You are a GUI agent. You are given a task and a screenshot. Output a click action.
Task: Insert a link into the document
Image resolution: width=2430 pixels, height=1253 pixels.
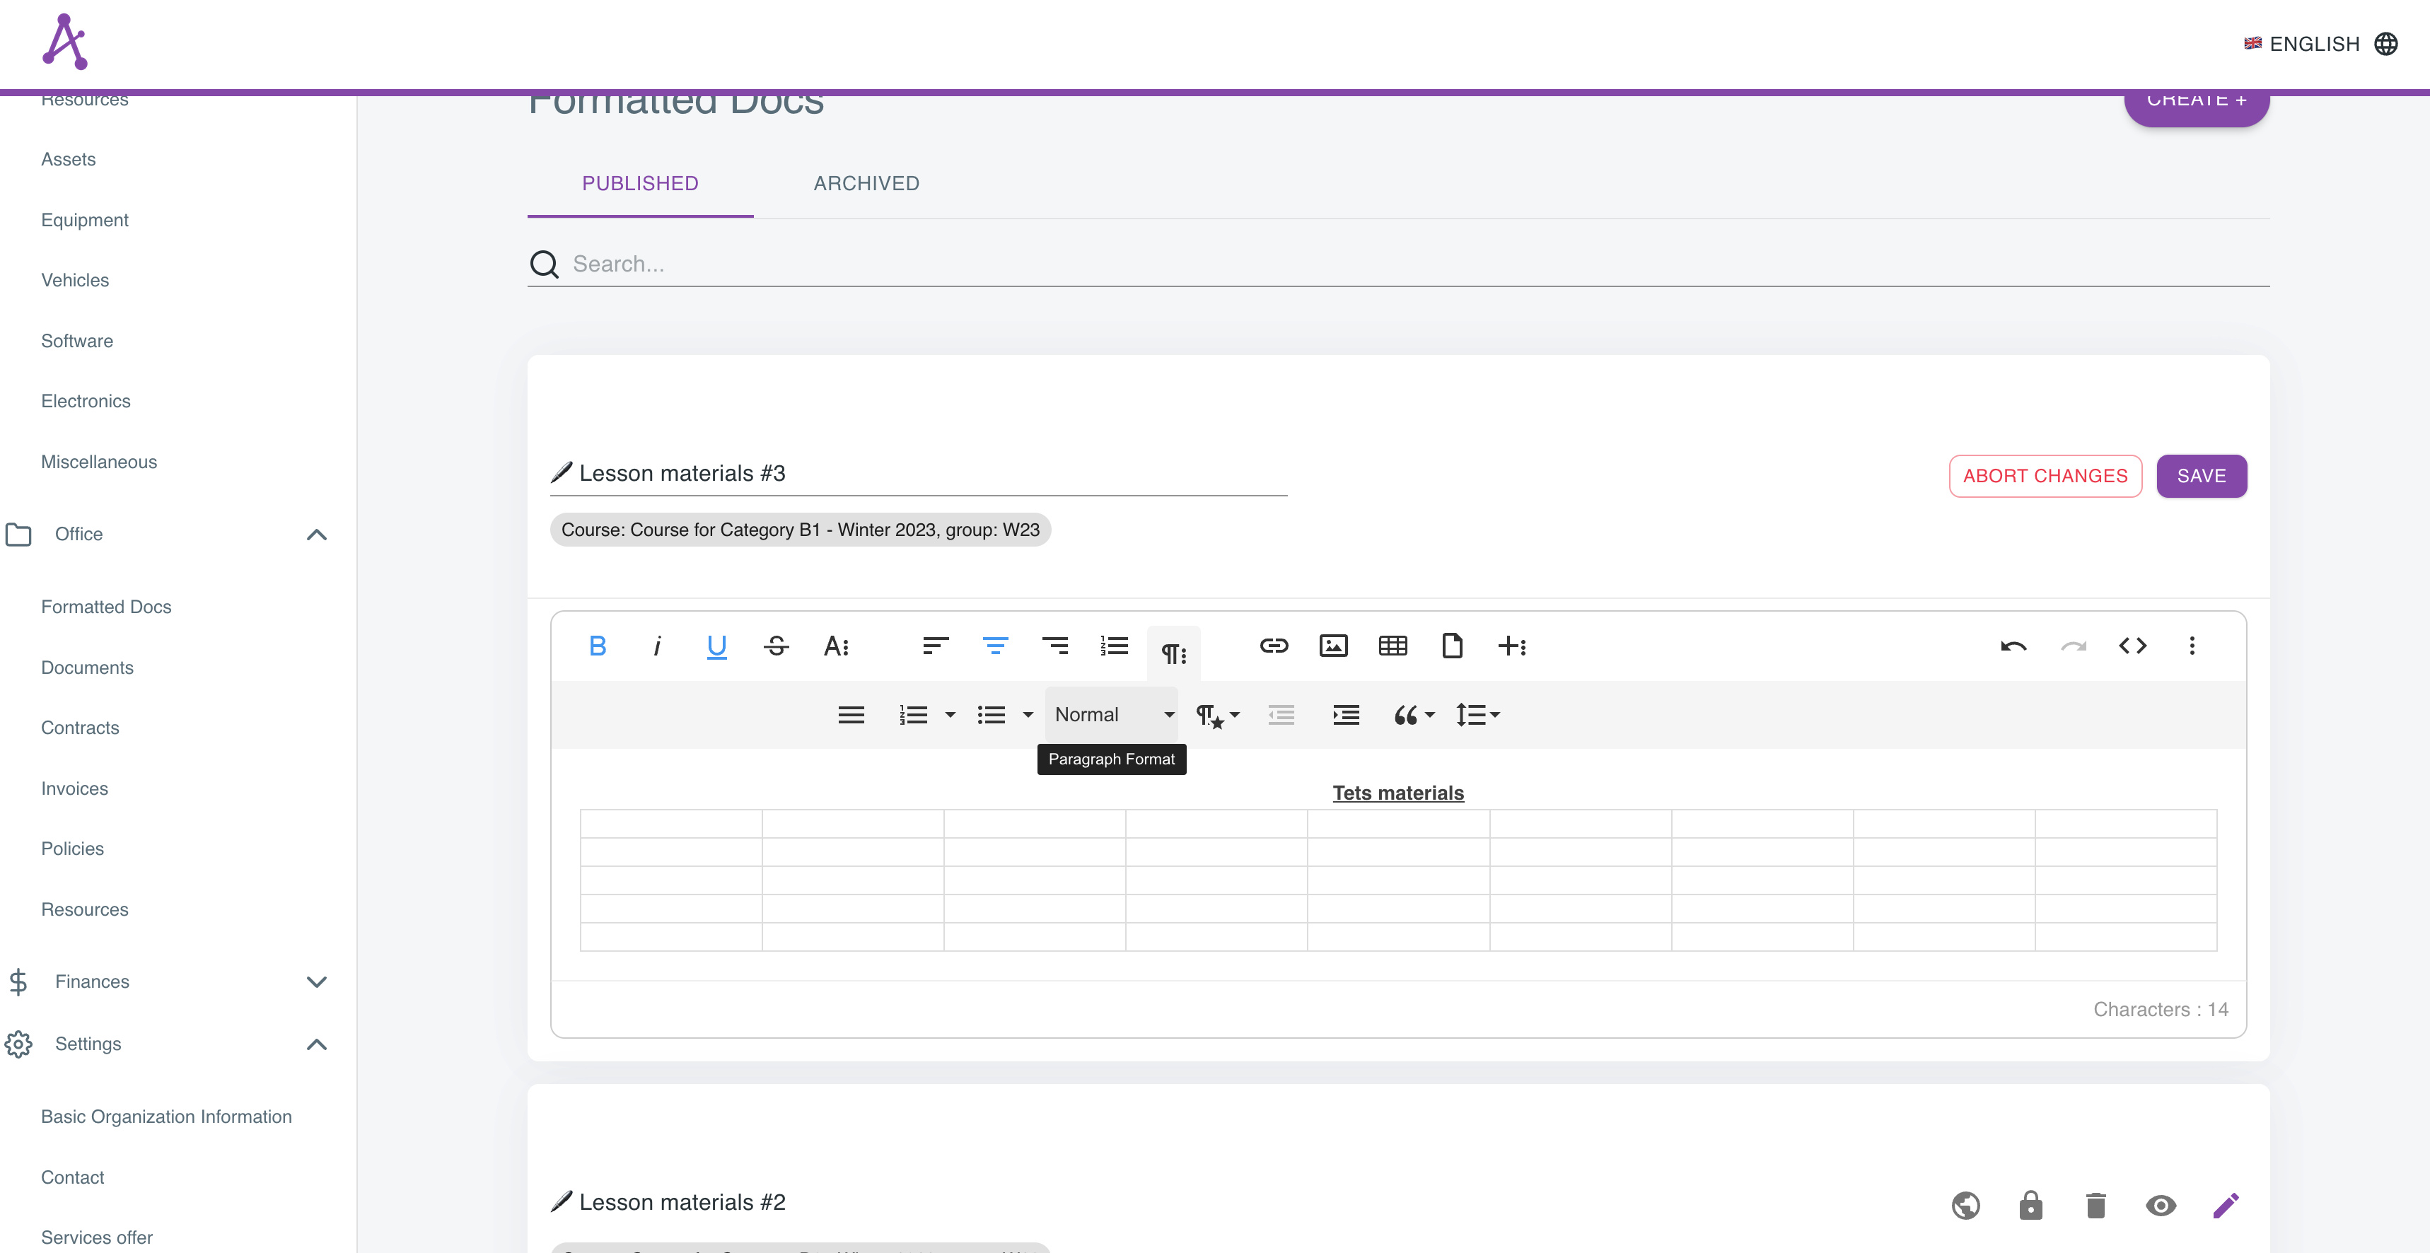[x=1274, y=646]
